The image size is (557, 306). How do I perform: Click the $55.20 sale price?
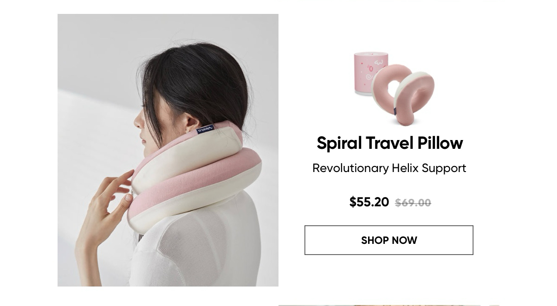click(x=369, y=202)
